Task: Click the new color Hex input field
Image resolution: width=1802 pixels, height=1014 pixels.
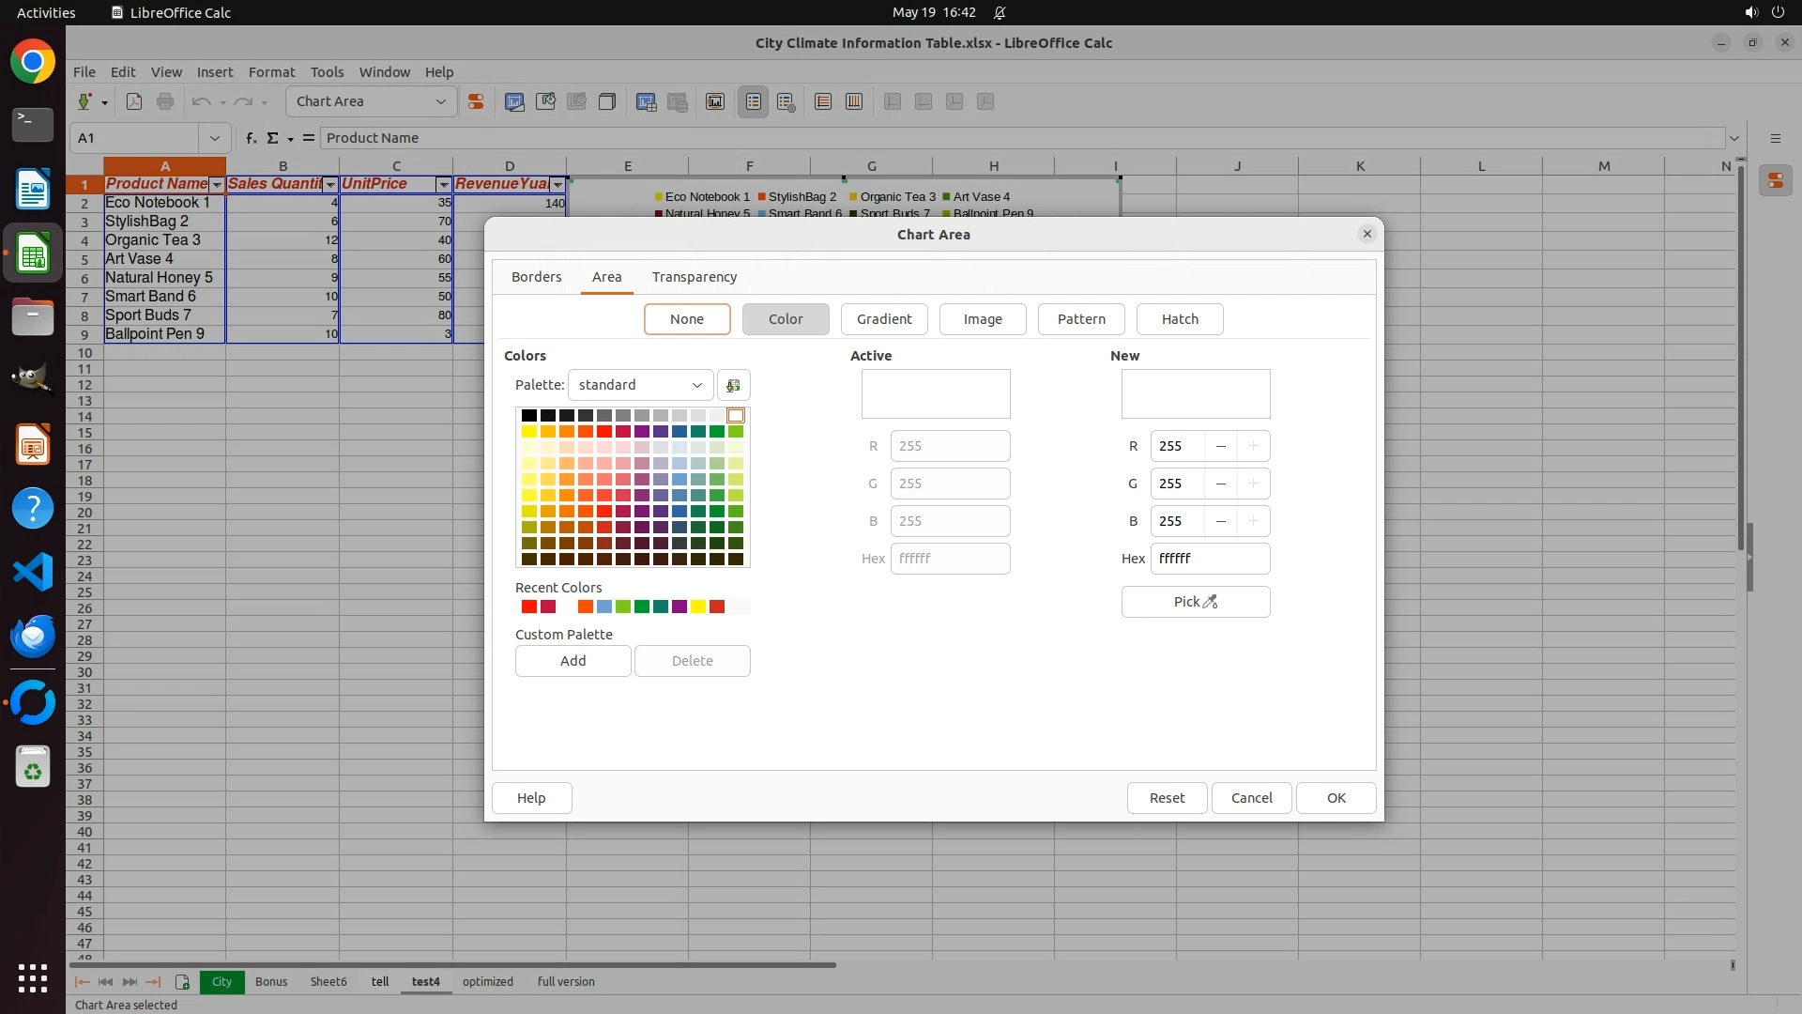Action: click(1209, 559)
